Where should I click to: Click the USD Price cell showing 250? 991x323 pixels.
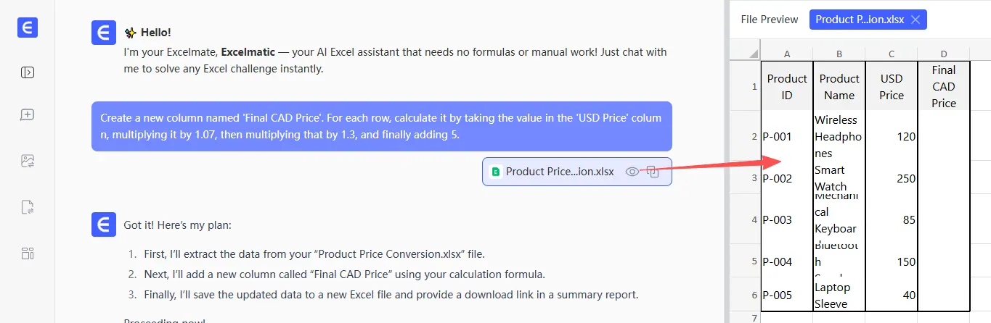coord(891,178)
